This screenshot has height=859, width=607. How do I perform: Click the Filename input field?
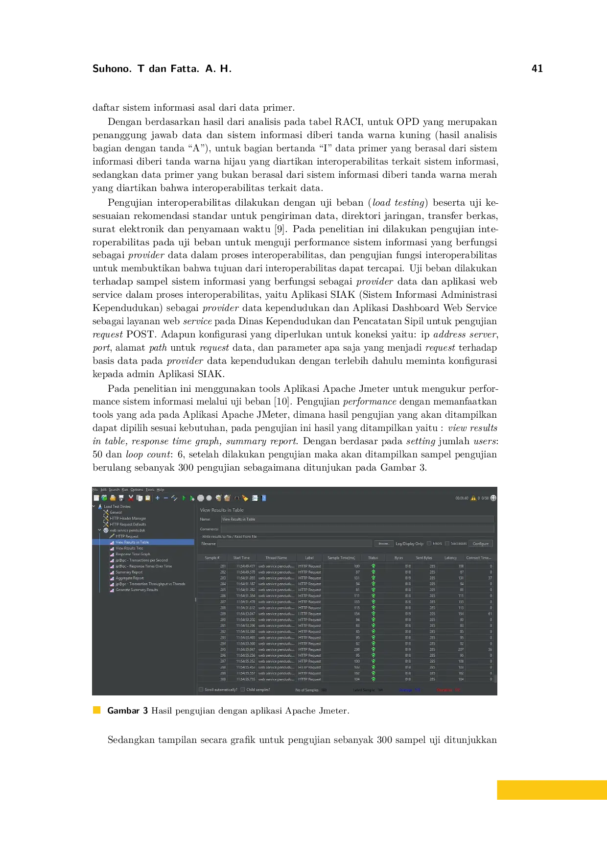coord(295,544)
